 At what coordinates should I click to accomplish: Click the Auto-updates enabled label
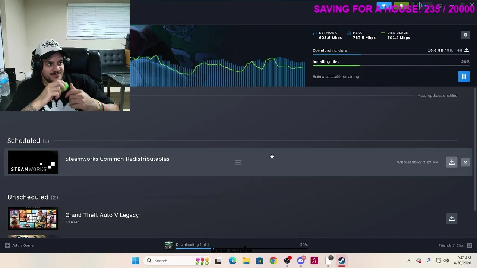[x=437, y=96]
